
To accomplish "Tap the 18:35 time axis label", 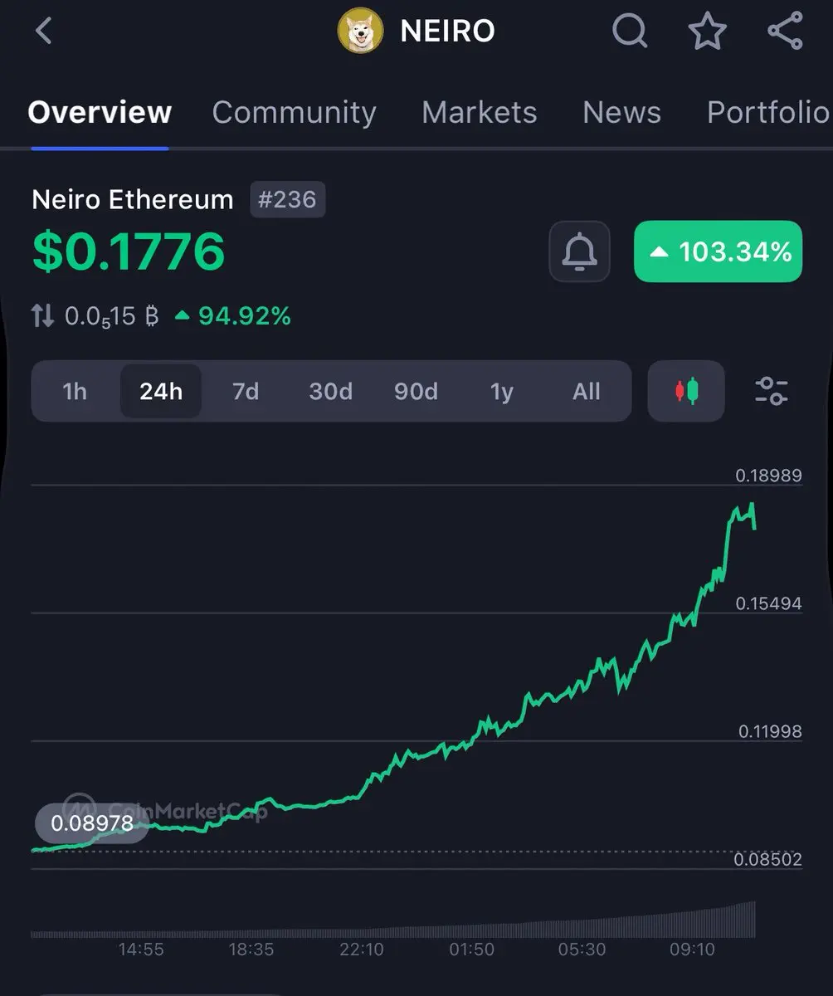I will [x=251, y=949].
